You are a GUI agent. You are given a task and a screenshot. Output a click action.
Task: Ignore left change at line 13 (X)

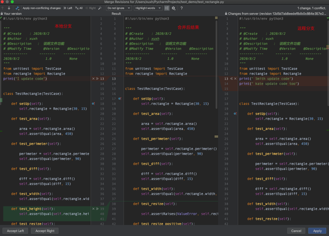pyautogui.click(x=93, y=79)
